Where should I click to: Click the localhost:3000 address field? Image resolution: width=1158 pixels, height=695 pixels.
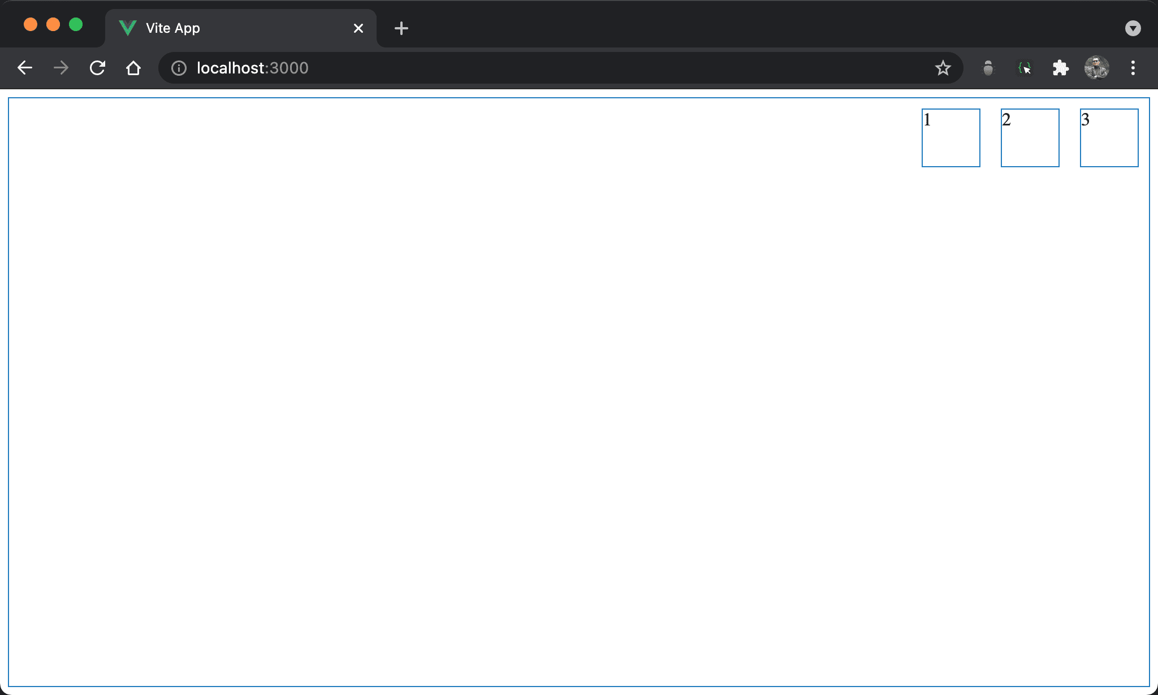coord(509,68)
